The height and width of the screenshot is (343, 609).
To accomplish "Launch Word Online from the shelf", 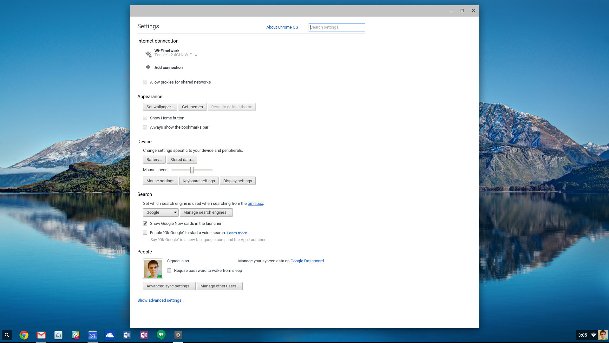I will coord(127,335).
